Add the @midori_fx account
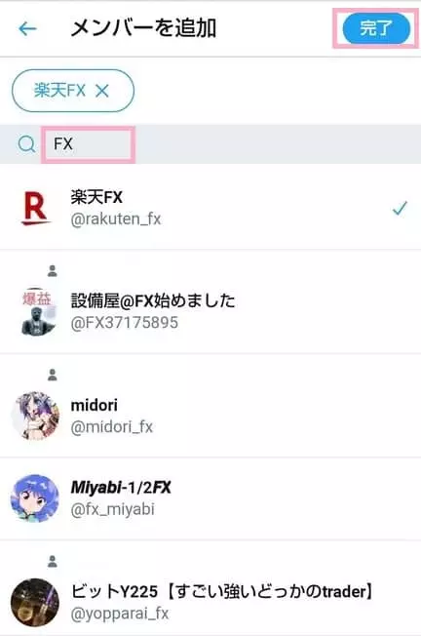The width and height of the screenshot is (421, 636). (x=210, y=405)
